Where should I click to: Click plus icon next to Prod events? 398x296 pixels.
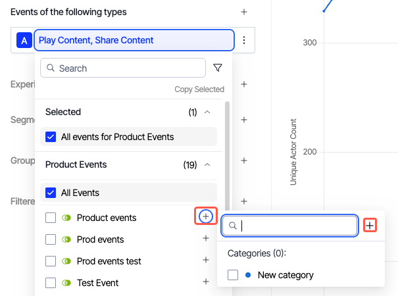(206, 239)
